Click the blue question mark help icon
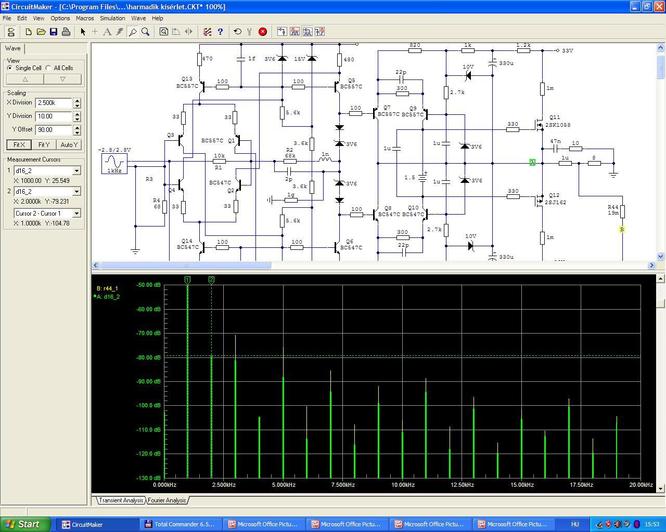 point(220,32)
